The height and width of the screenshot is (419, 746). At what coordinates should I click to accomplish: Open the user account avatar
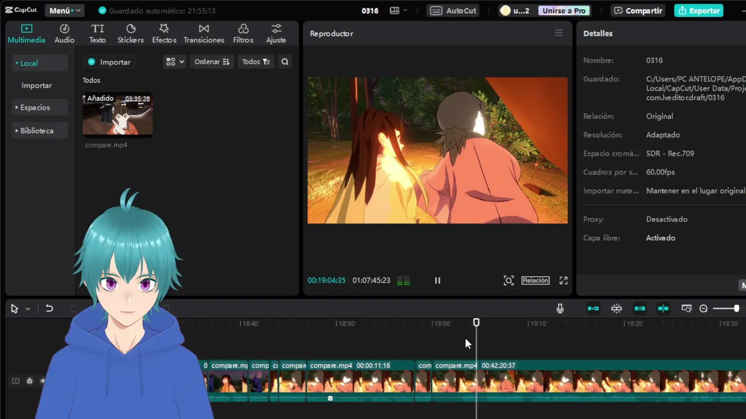tap(505, 10)
